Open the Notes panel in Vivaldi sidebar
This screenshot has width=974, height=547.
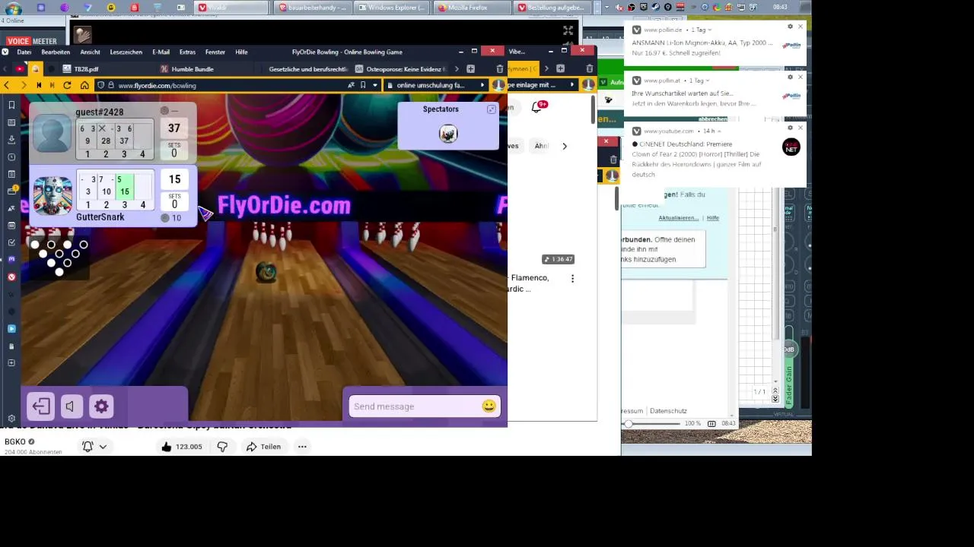11,174
